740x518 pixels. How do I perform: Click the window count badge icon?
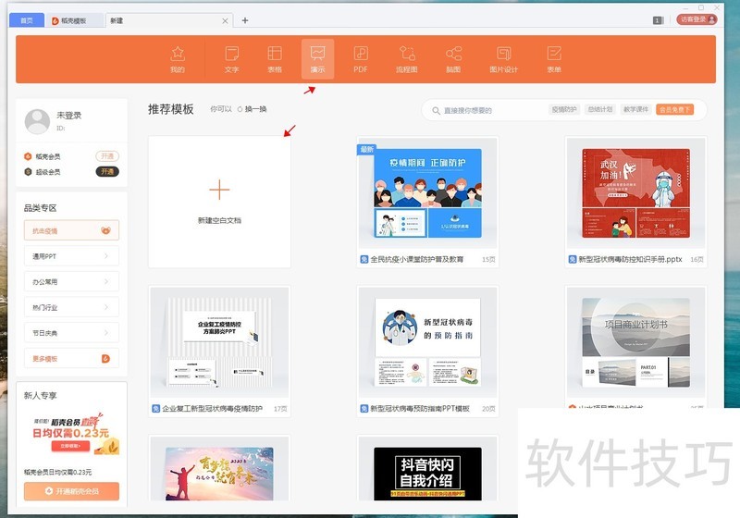coord(658,20)
